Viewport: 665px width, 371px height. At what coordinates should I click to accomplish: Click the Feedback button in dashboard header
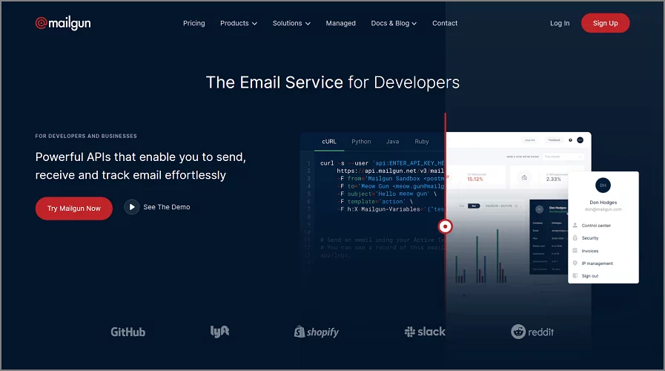tap(554, 140)
